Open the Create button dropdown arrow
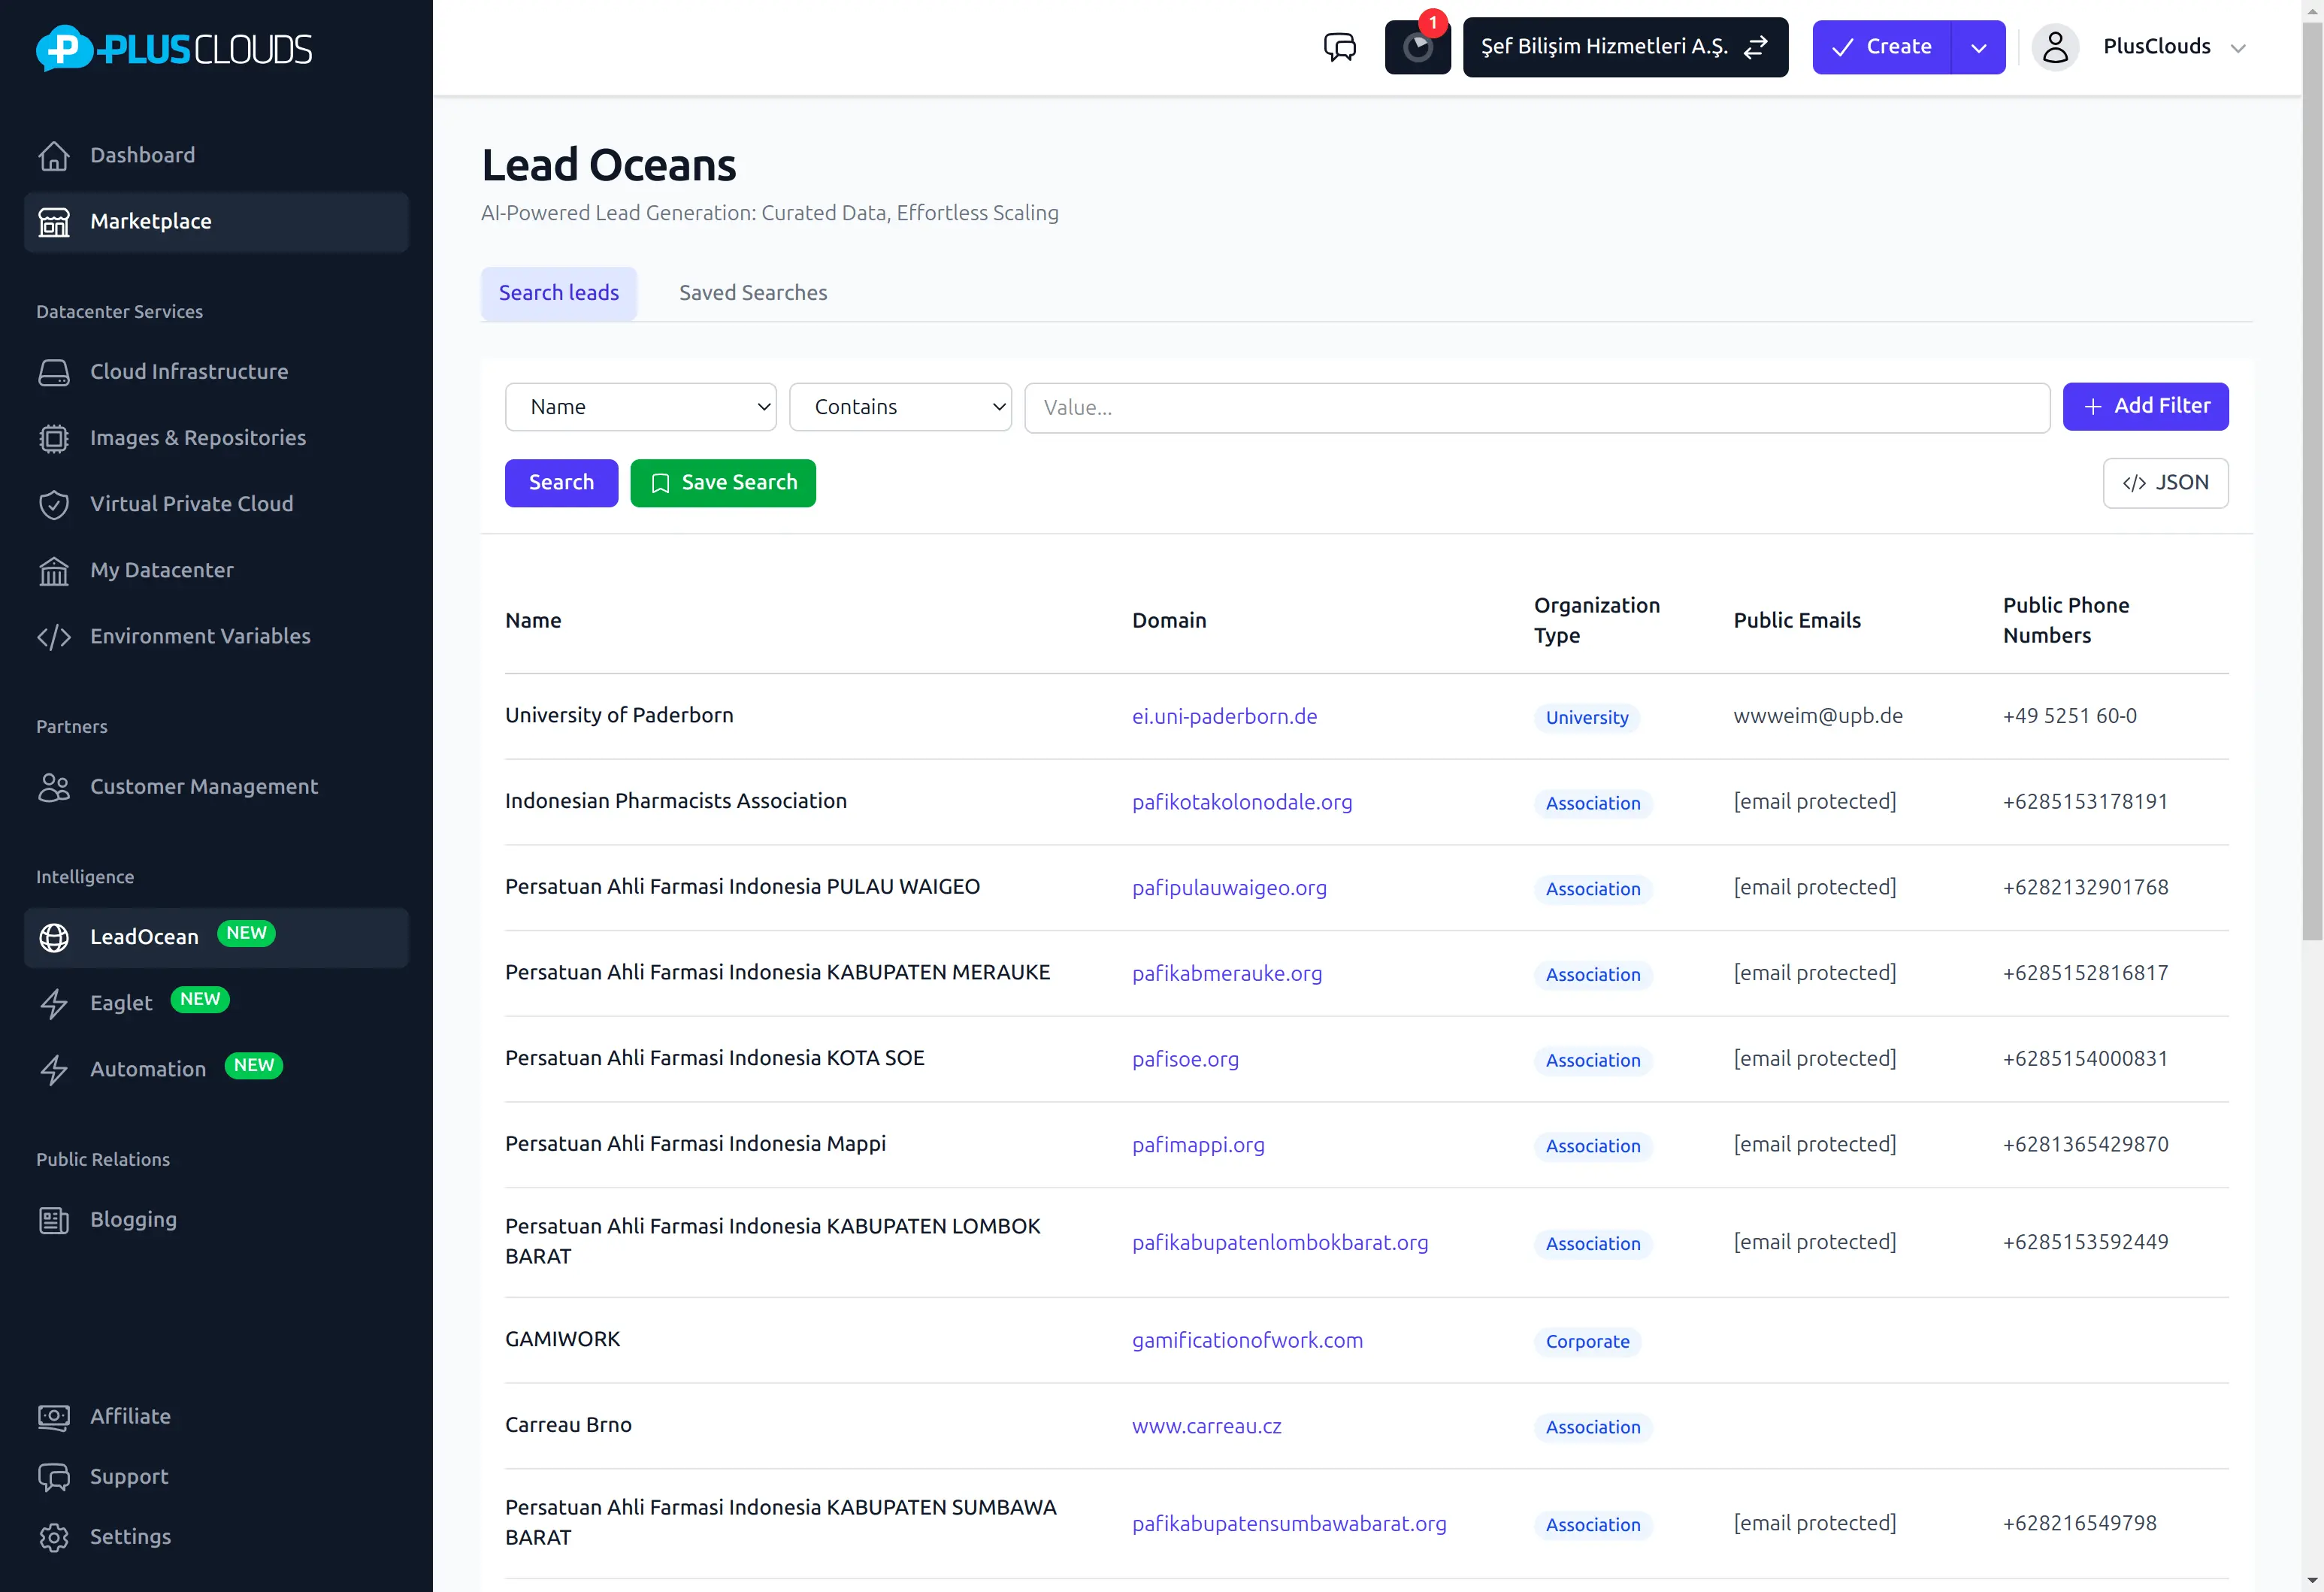Viewport: 2324px width, 1592px height. coord(1978,47)
